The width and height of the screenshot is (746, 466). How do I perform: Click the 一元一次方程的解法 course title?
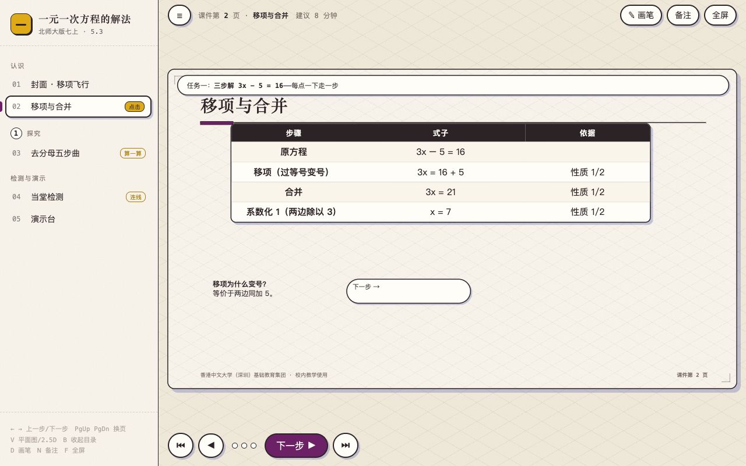(x=85, y=19)
